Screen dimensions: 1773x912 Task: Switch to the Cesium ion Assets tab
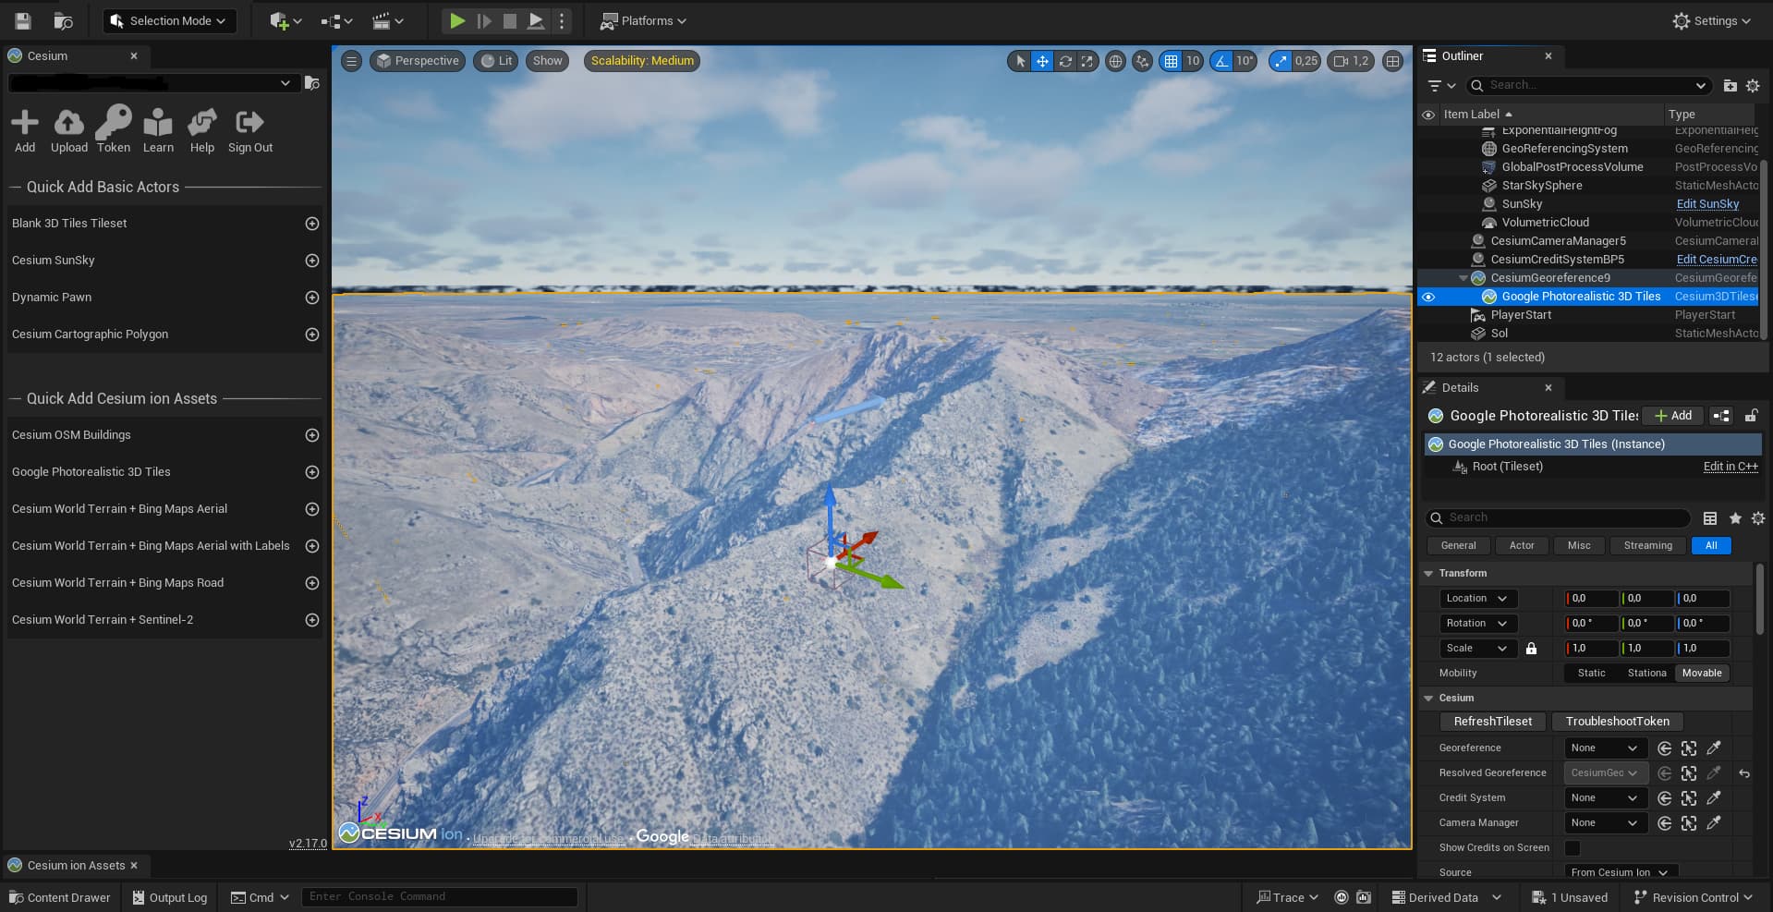coord(76,866)
